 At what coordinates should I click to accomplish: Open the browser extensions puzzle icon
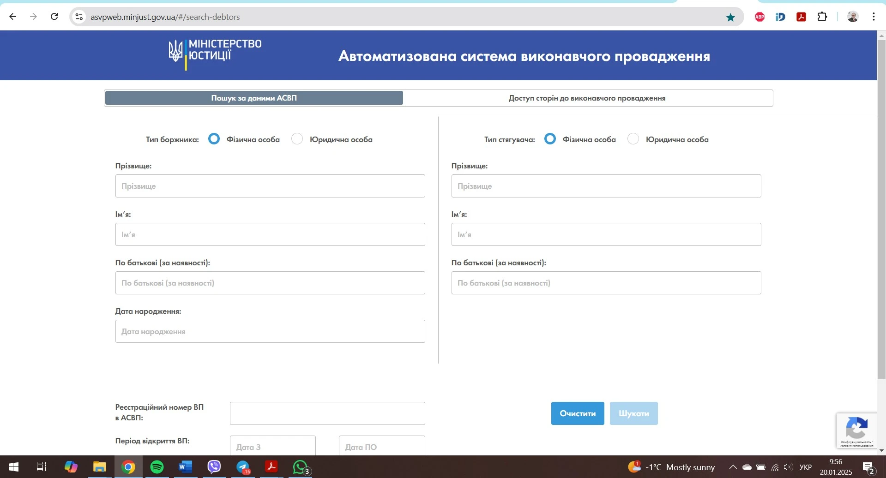pos(823,17)
